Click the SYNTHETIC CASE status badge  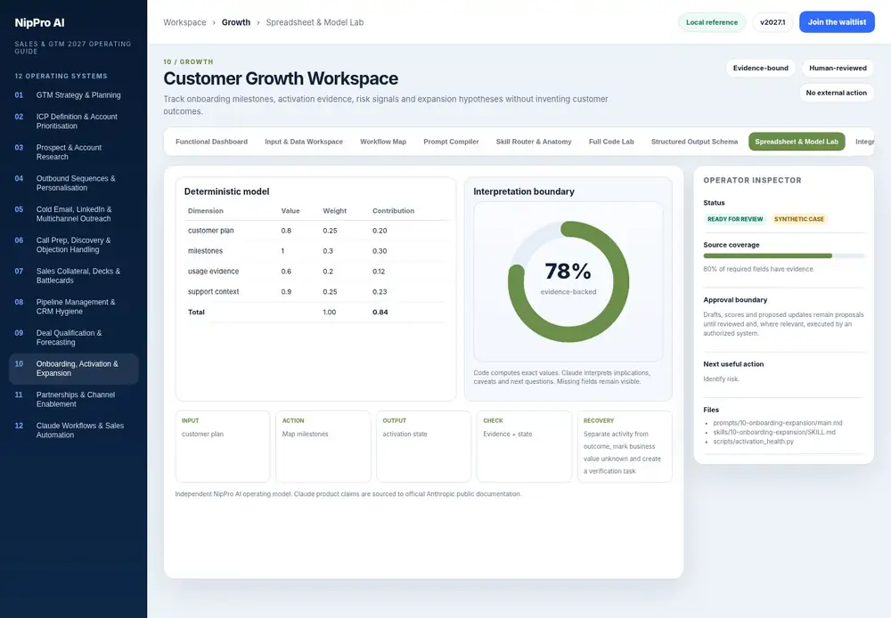(798, 219)
